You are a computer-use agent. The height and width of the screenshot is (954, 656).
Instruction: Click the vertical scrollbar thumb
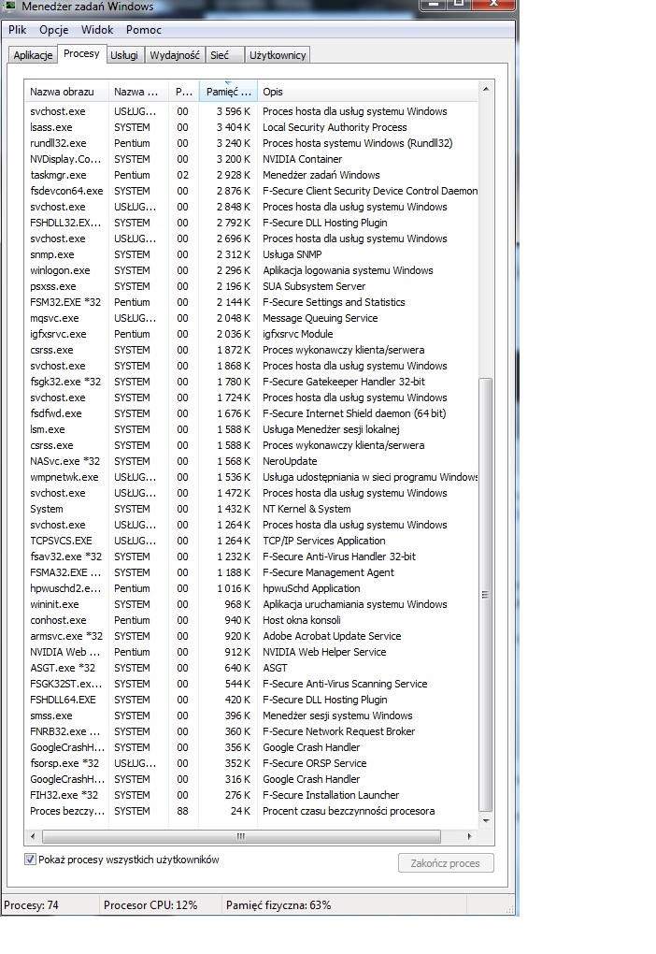pos(485,595)
